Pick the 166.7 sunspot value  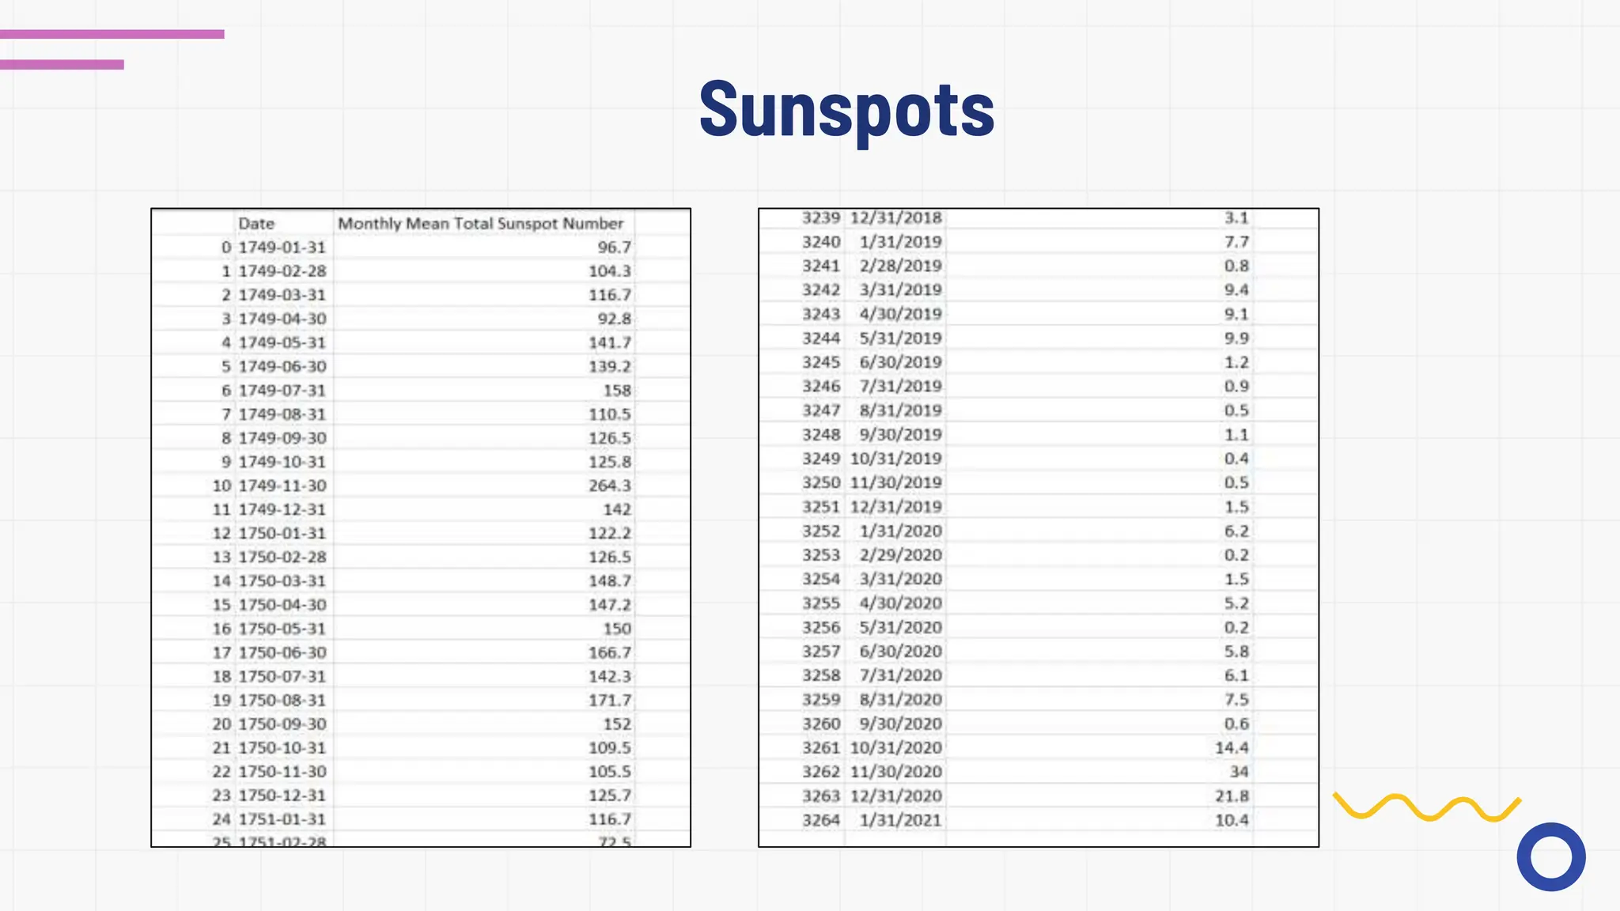click(610, 652)
